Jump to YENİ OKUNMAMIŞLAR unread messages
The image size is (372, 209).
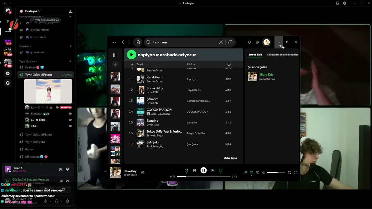46,20
